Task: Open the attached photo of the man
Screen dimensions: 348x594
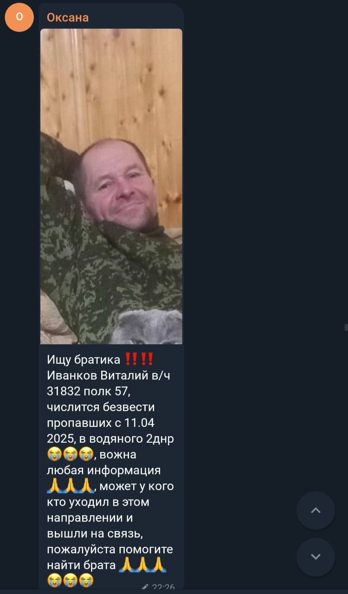Action: (111, 186)
